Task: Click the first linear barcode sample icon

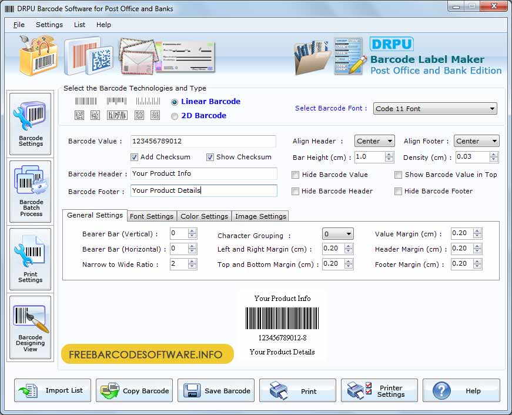Action: pyautogui.click(x=86, y=101)
